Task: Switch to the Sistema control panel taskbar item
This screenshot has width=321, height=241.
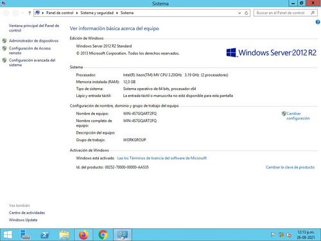Action: (x=123, y=235)
